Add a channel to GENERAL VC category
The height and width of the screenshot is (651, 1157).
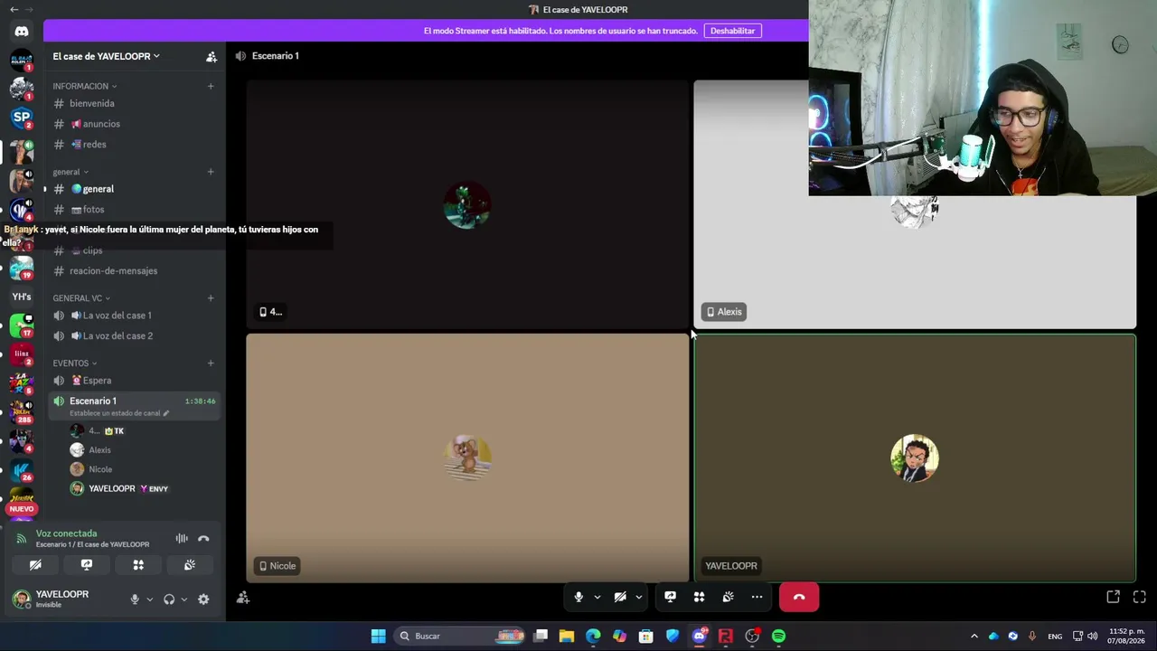(211, 297)
